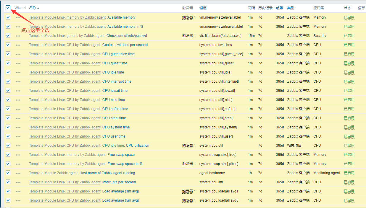Image resolution: width=366 pixels, height=209 pixels.
Task: Toggle checkbox for Host name of Zabbix agent
Action: [x=8, y=173]
